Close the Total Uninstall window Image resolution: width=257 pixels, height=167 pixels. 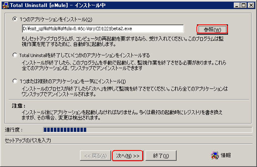tap(251, 5)
